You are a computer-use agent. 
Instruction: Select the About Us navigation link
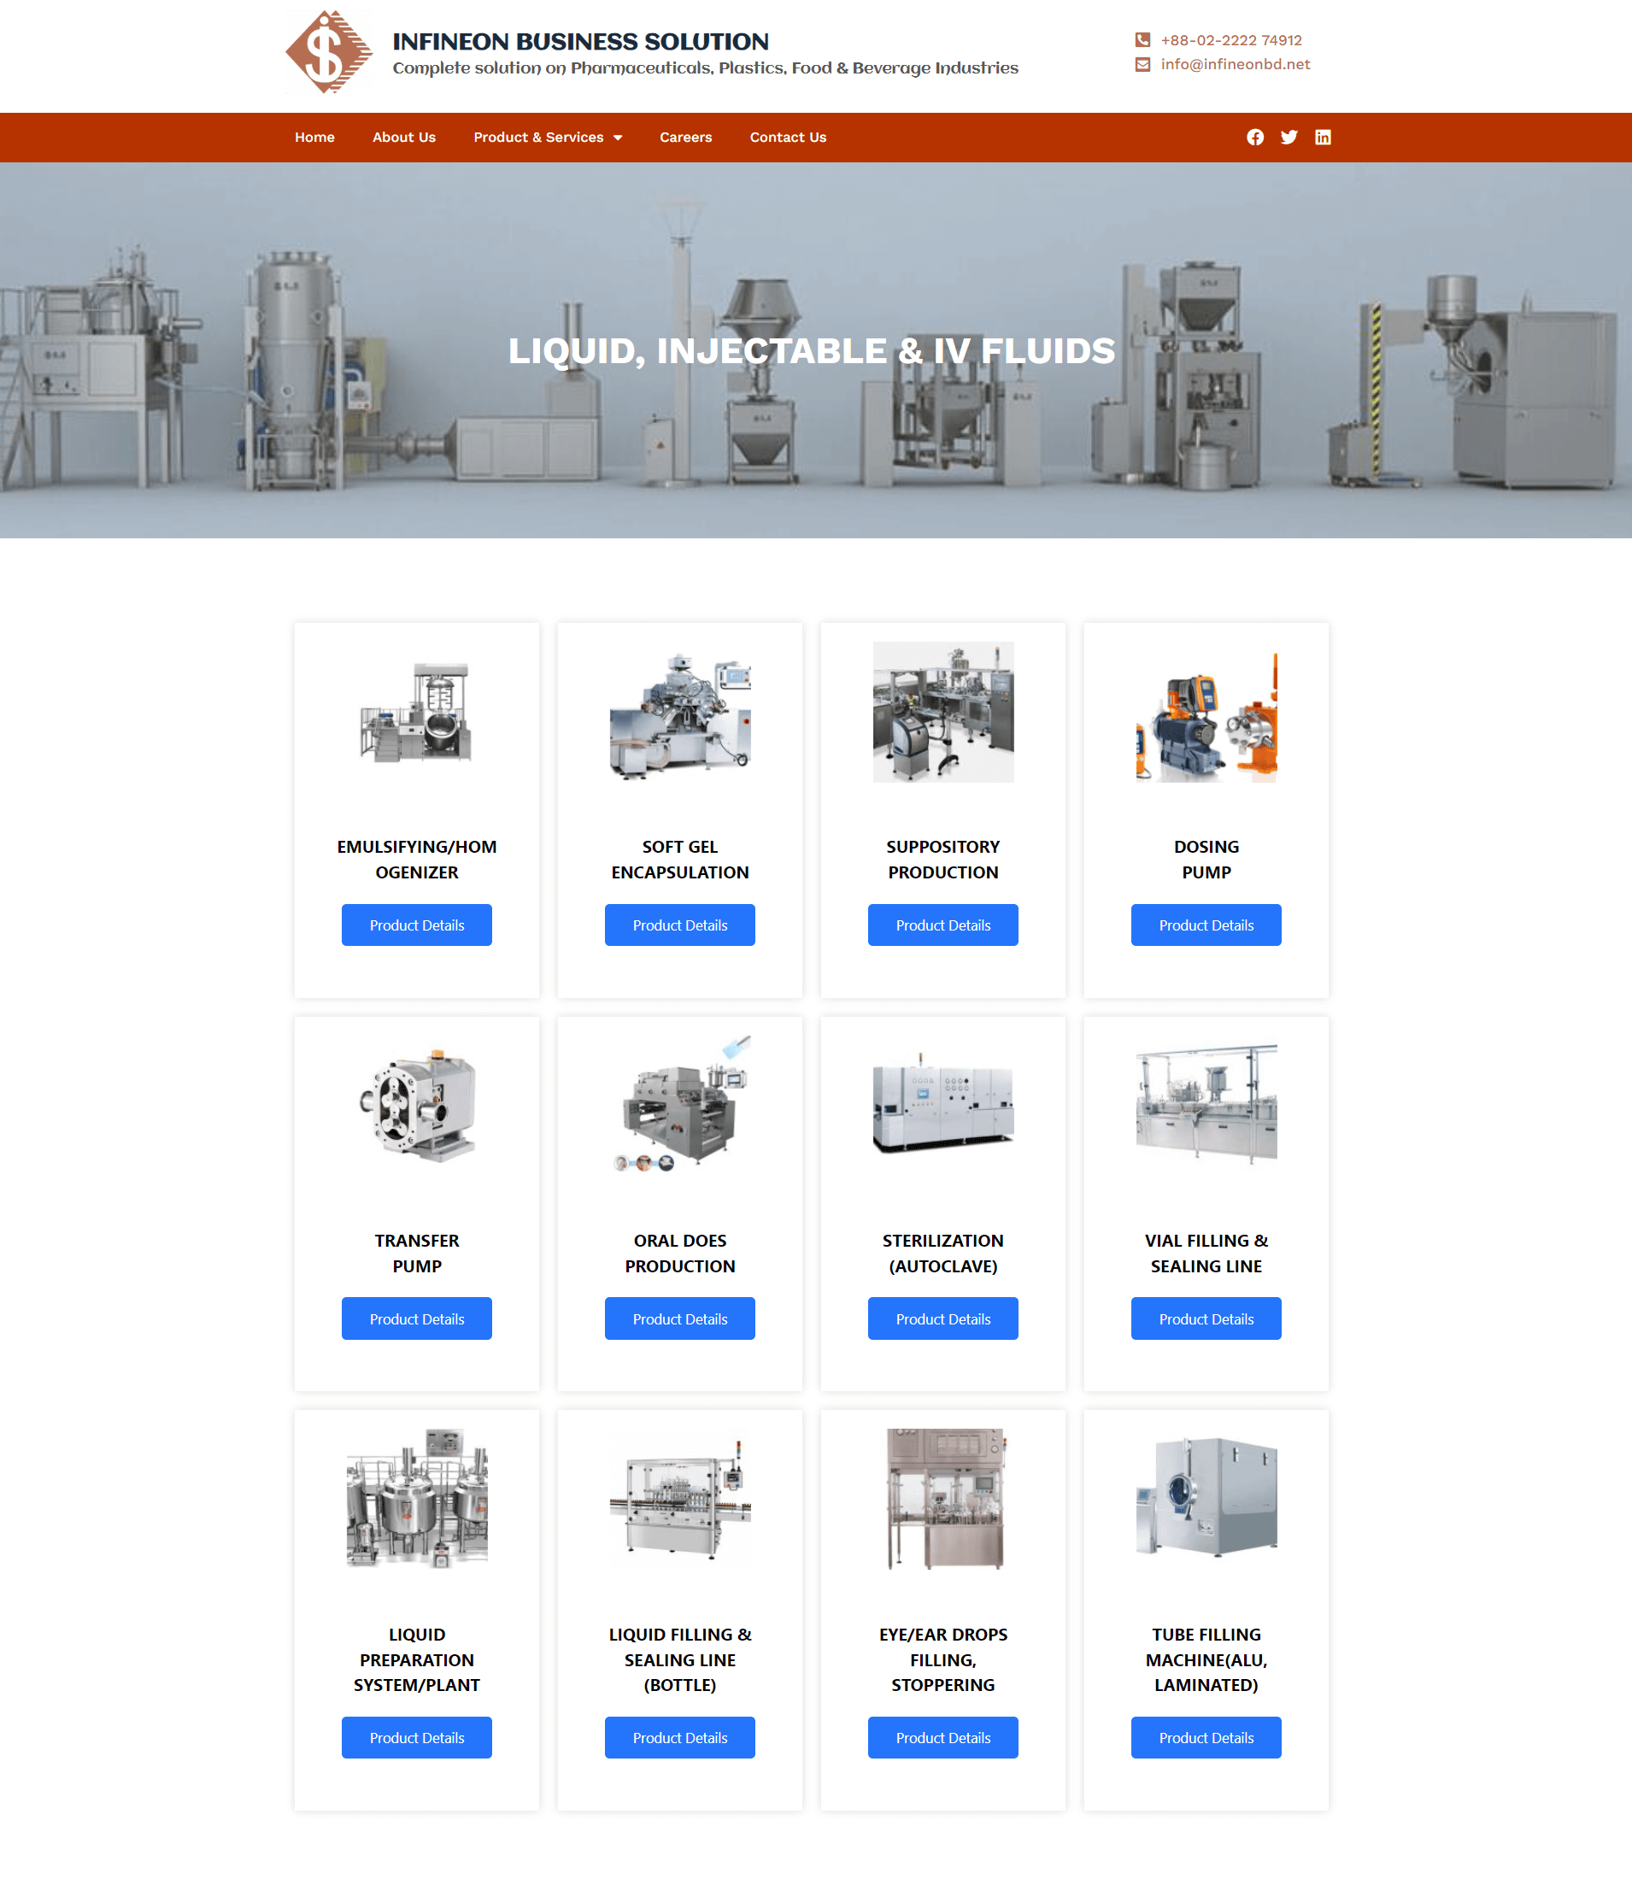coord(403,138)
